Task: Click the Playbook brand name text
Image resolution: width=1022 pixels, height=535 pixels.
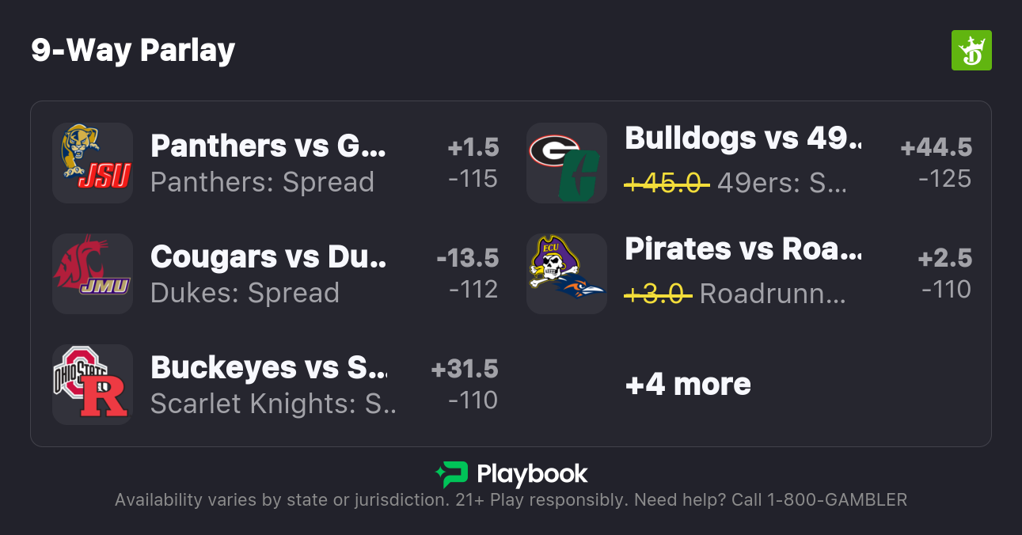Action: (x=532, y=474)
